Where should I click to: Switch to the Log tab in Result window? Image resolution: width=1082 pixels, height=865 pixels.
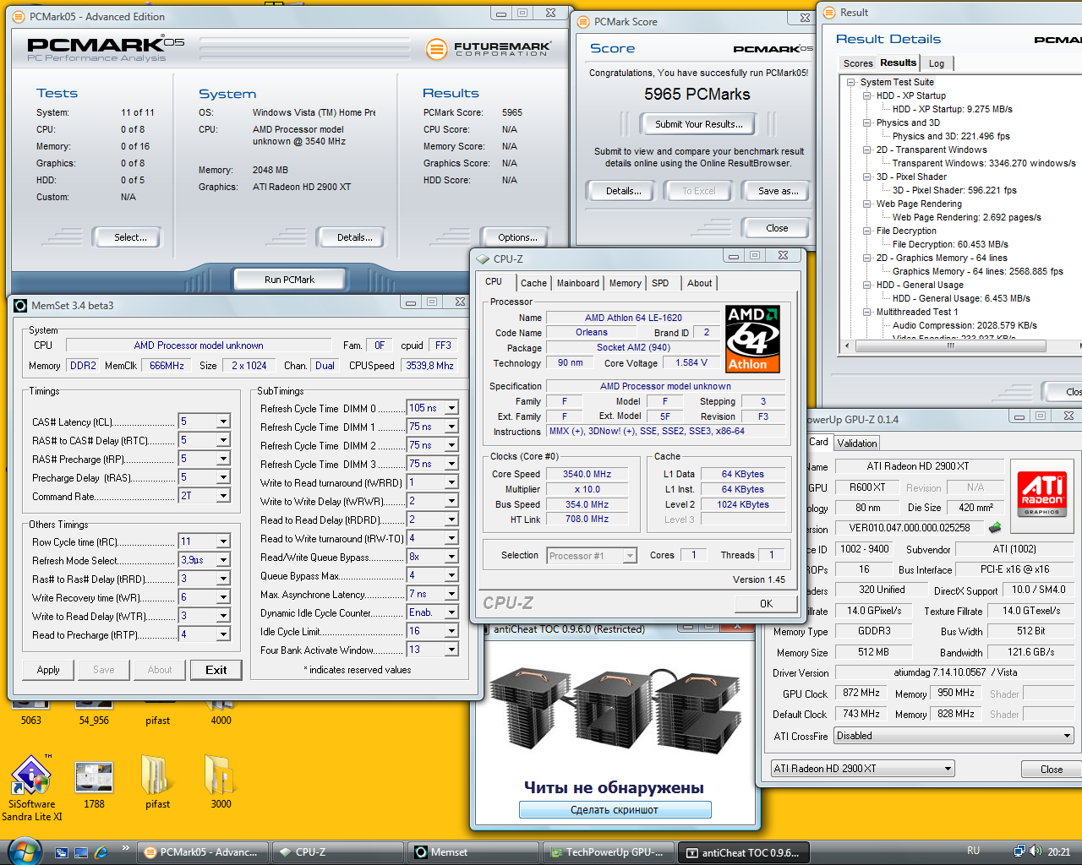coord(937,63)
